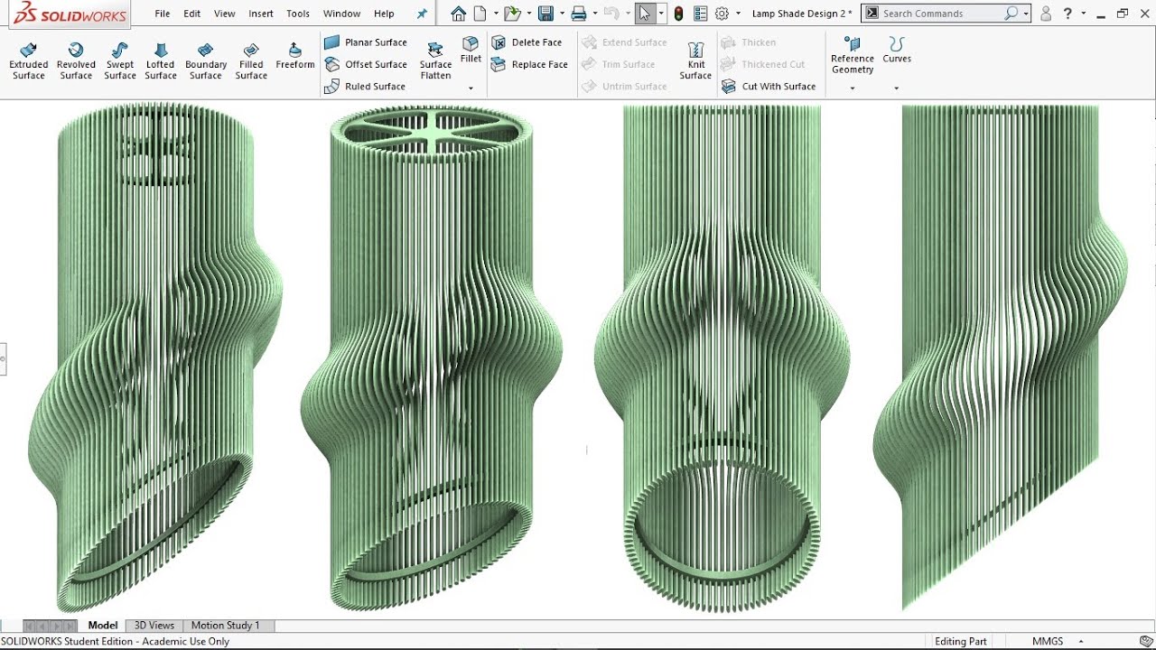This screenshot has height=650, width=1156.
Task: Select the Boundary Surface tool
Action: pyautogui.click(x=206, y=61)
